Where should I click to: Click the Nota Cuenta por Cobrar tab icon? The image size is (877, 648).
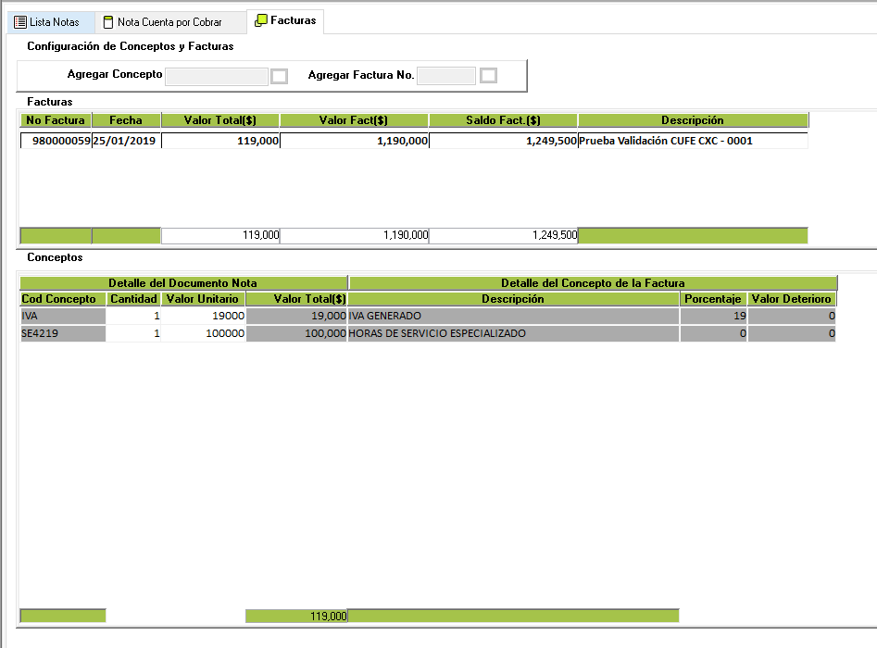[108, 22]
